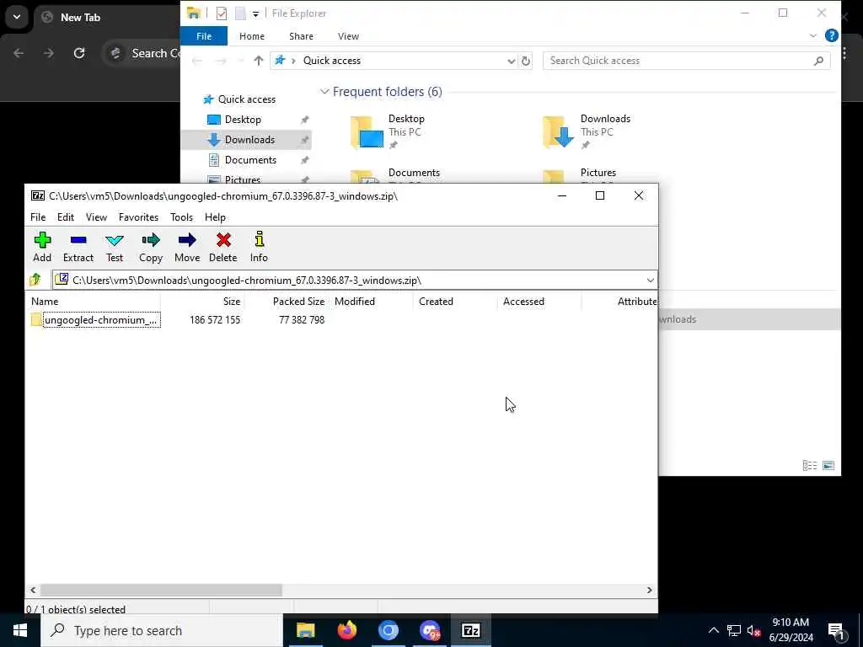Select the ungoogled-chromium folder row
Image resolution: width=863 pixels, height=647 pixels.
pos(95,320)
